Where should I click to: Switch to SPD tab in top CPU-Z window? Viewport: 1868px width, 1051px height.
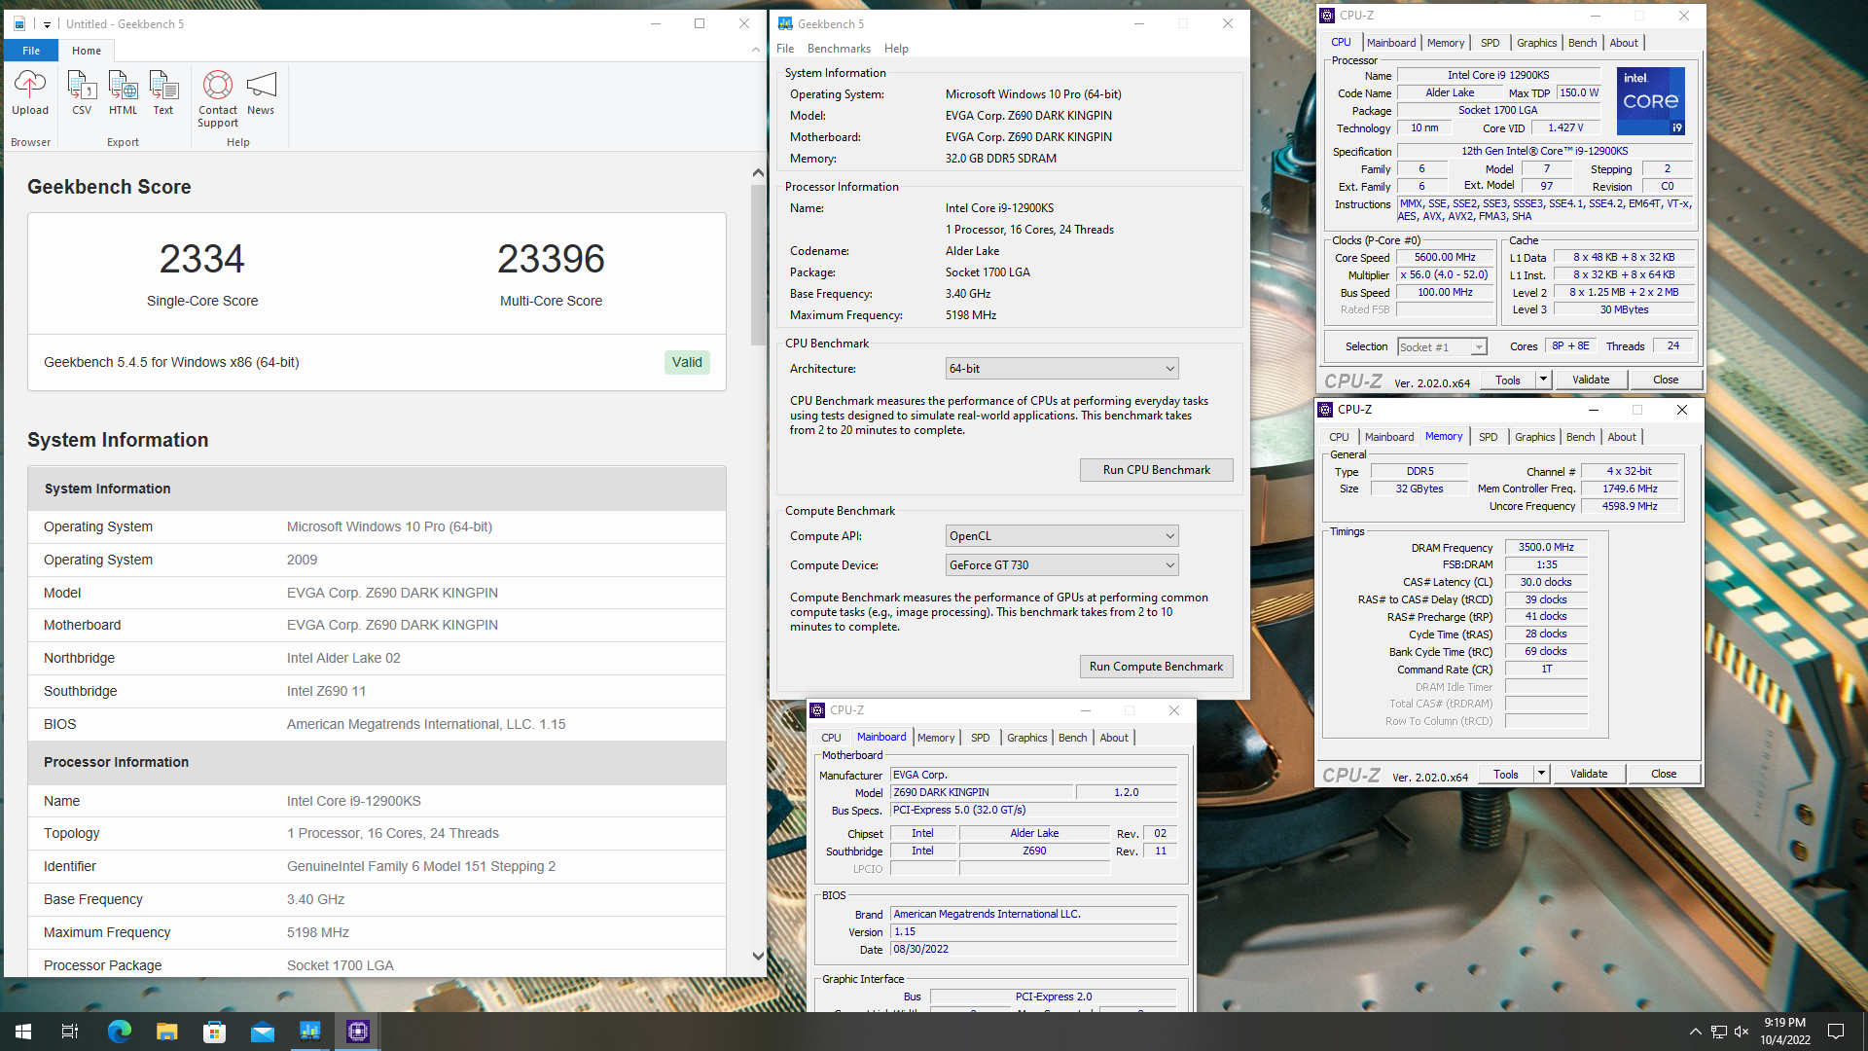tap(1490, 43)
